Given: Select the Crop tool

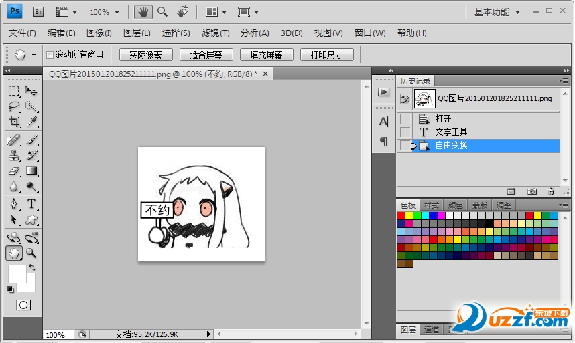Looking at the screenshot, I should (x=14, y=122).
